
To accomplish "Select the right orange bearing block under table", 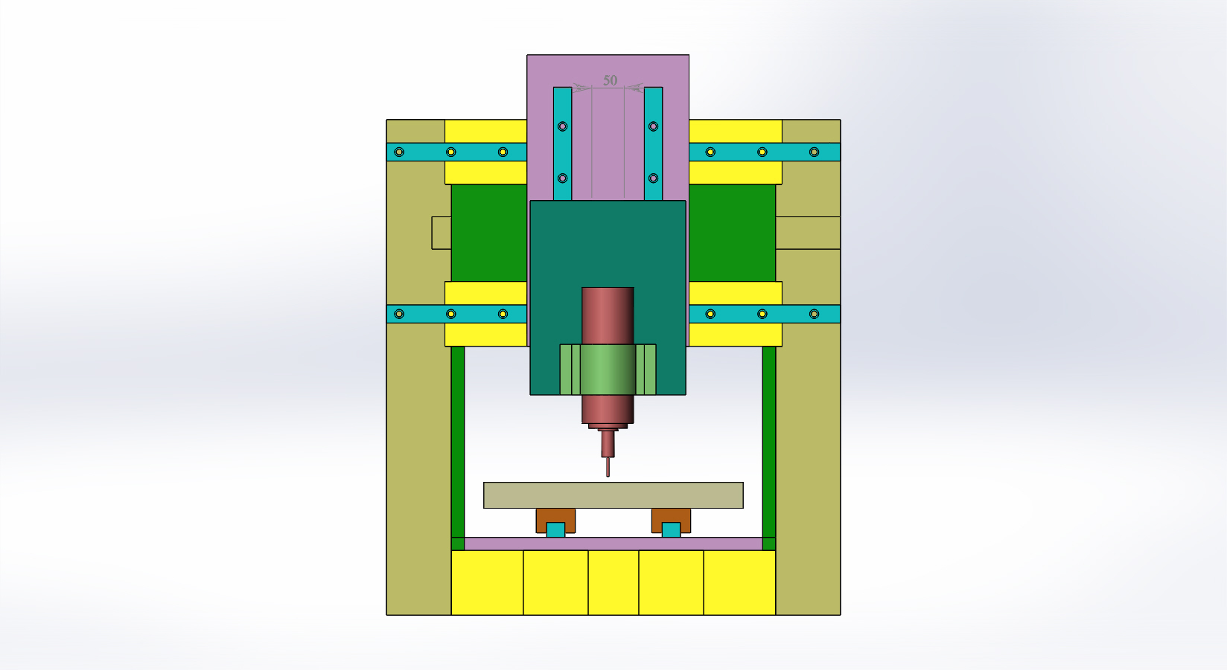I will pyautogui.click(x=671, y=515).
